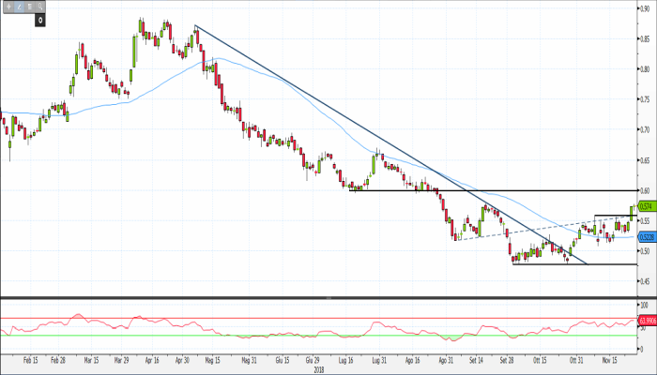The width and height of the screenshot is (657, 375).
Task: Select the dashed ascending trendline
Action: click(526, 229)
